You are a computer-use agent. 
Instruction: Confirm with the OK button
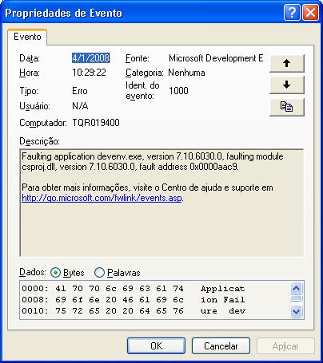[156, 346]
